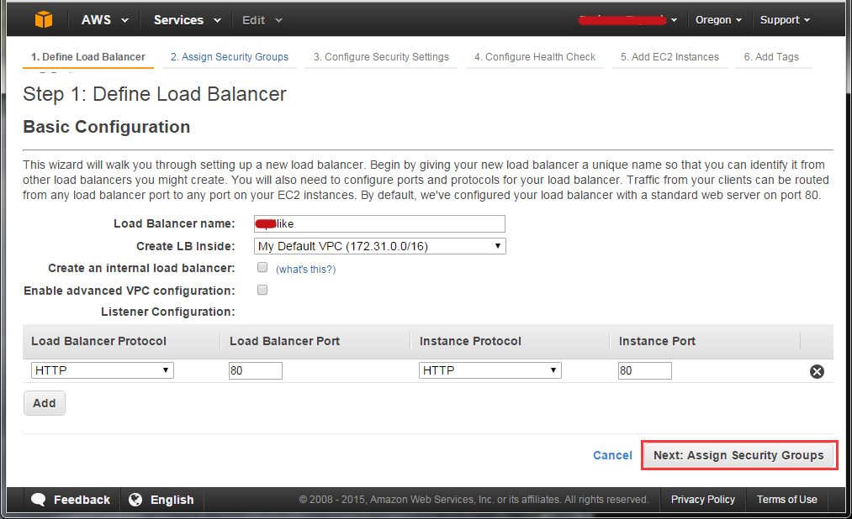
Task: Open the Privacy Policy link
Action: [x=702, y=500]
